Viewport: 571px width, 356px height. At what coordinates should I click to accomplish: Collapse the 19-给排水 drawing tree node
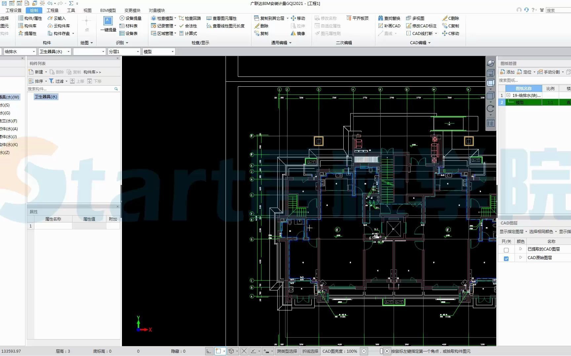coord(509,95)
